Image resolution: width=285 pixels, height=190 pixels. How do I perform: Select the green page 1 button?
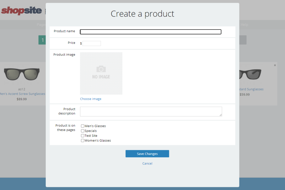pos(42,40)
